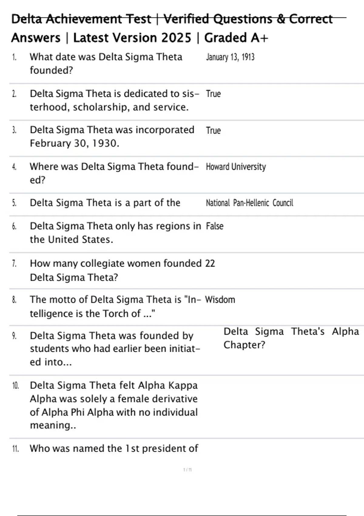Select the question mentioning February 30, 1930
364x516 pixels.
112,137
